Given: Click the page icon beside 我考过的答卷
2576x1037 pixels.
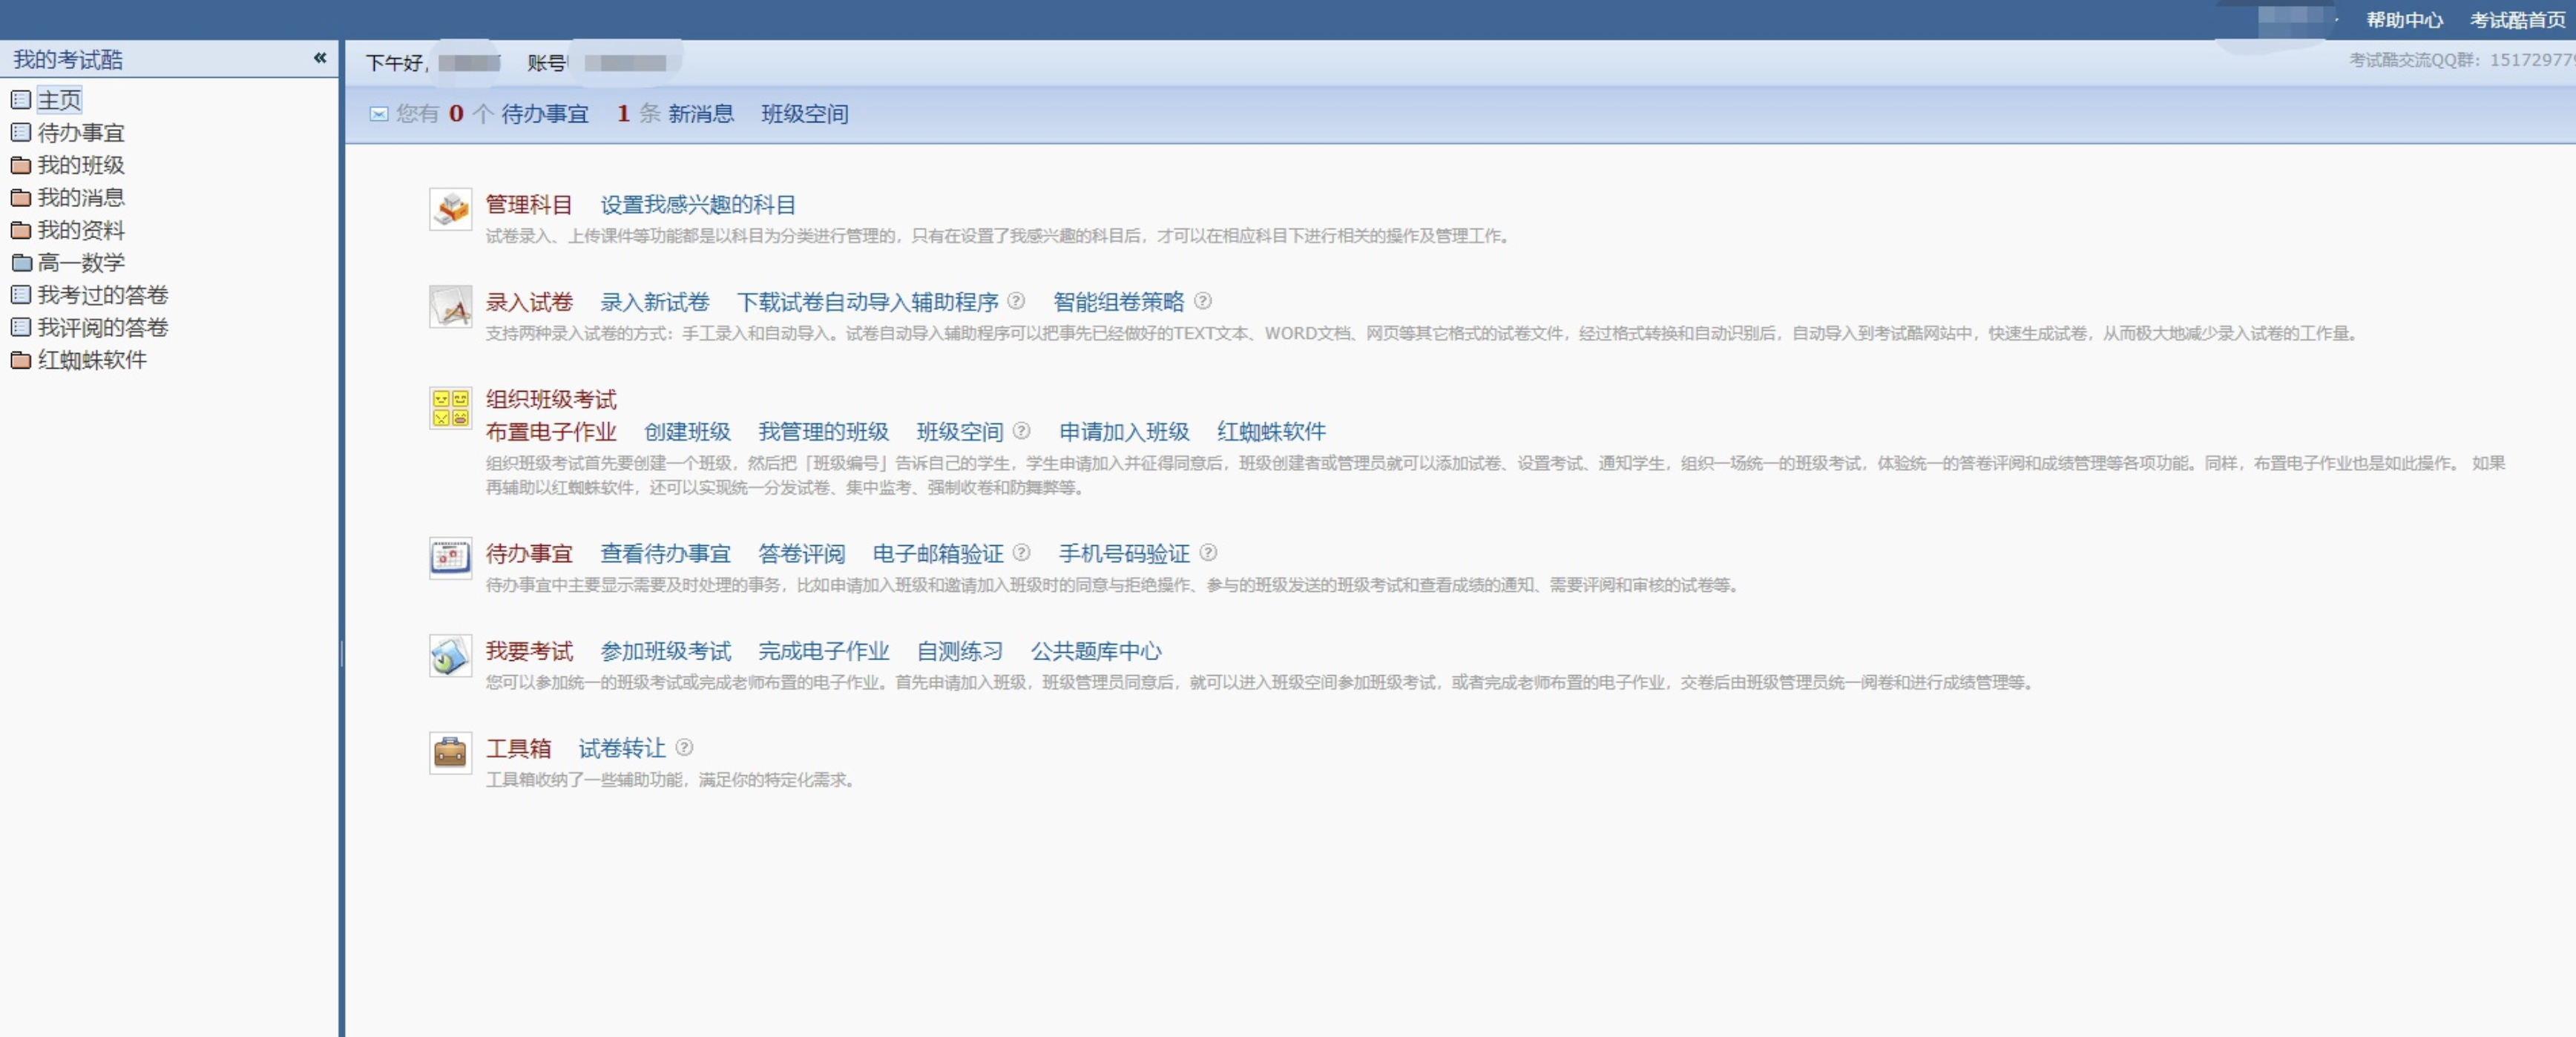Looking at the screenshot, I should (x=21, y=295).
